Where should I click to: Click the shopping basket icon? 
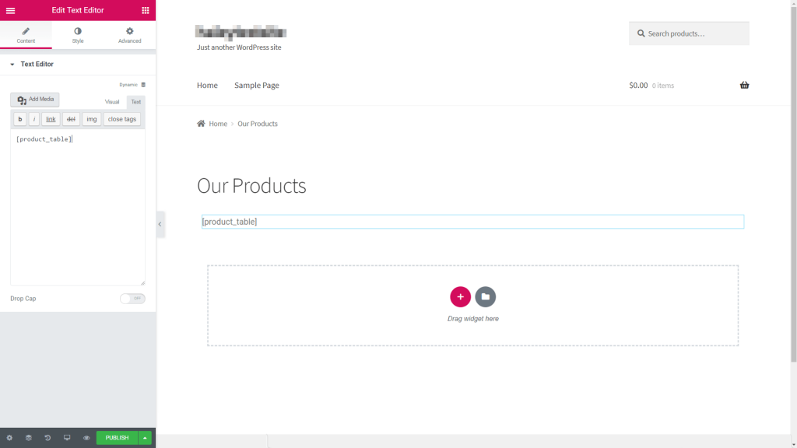coord(744,86)
